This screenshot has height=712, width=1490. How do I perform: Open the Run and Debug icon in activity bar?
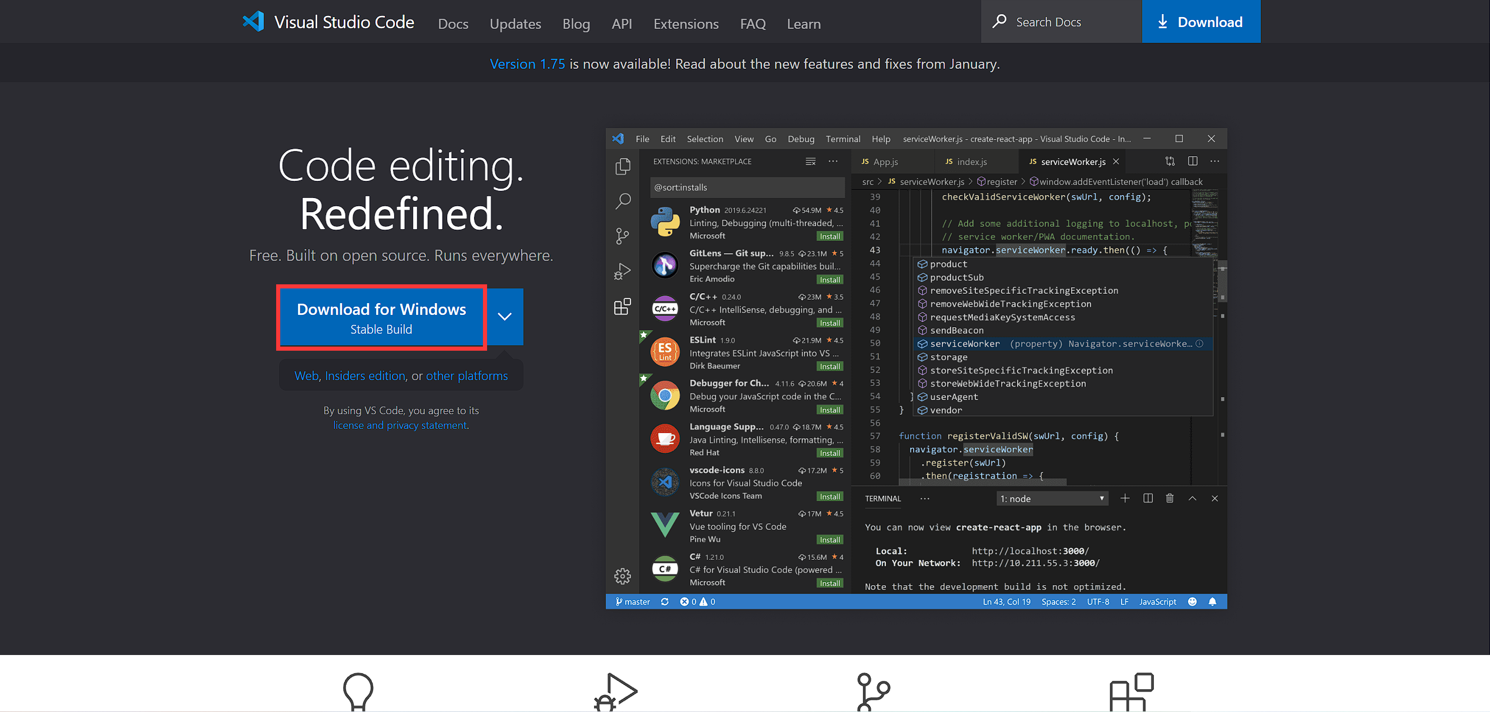coord(623,271)
